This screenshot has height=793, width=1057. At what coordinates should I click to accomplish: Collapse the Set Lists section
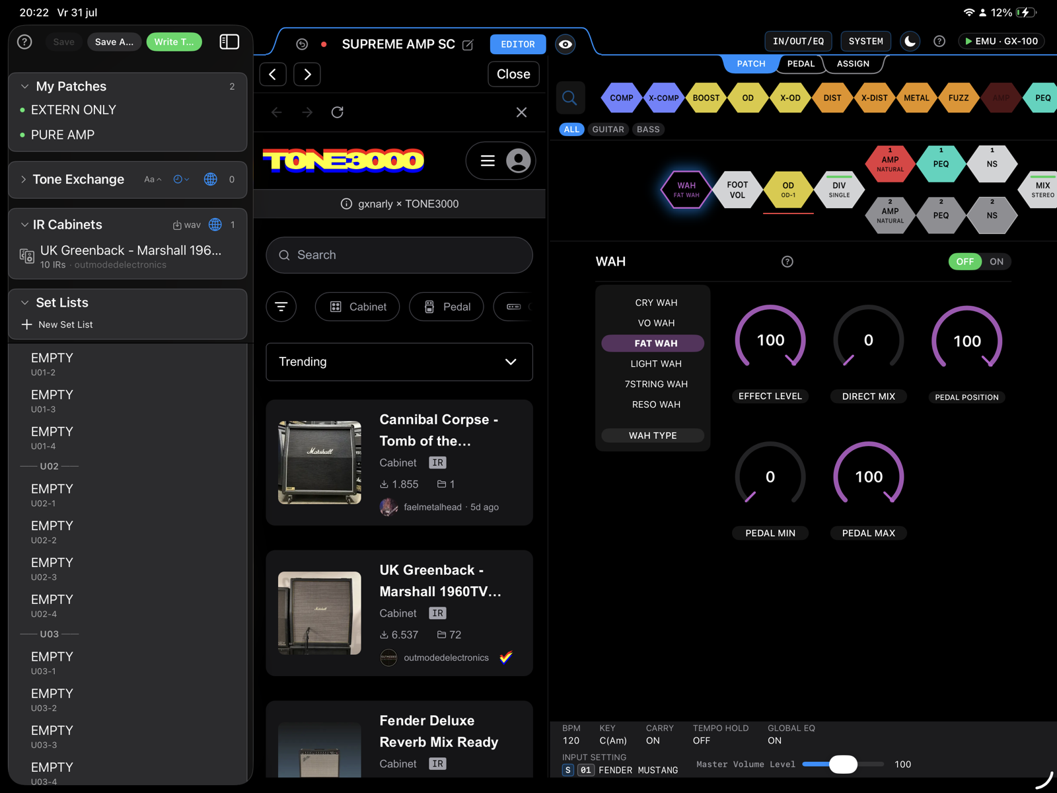pos(24,303)
